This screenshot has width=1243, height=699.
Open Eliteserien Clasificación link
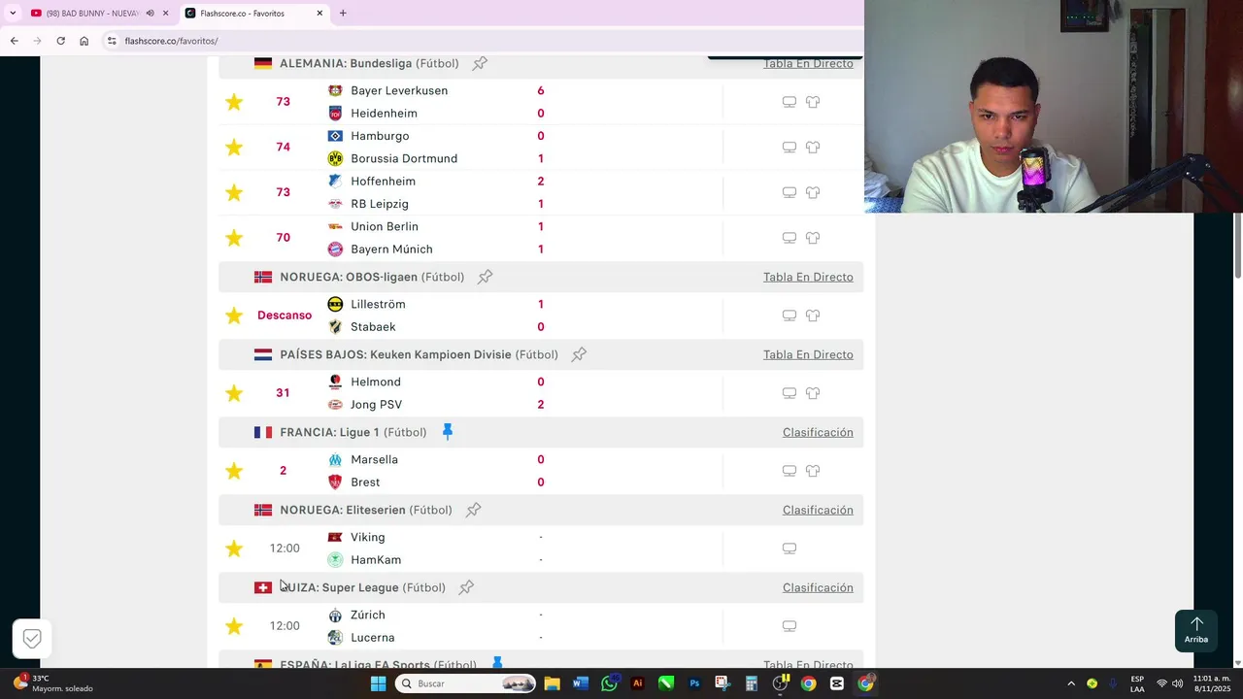tap(818, 510)
